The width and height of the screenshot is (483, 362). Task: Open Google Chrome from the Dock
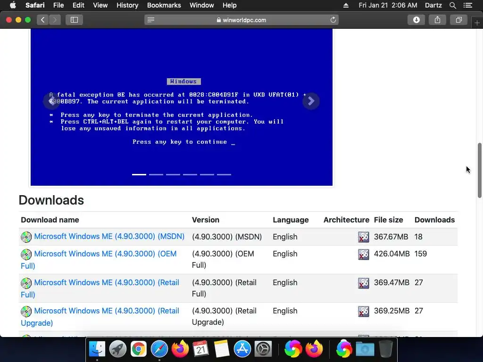point(138,349)
